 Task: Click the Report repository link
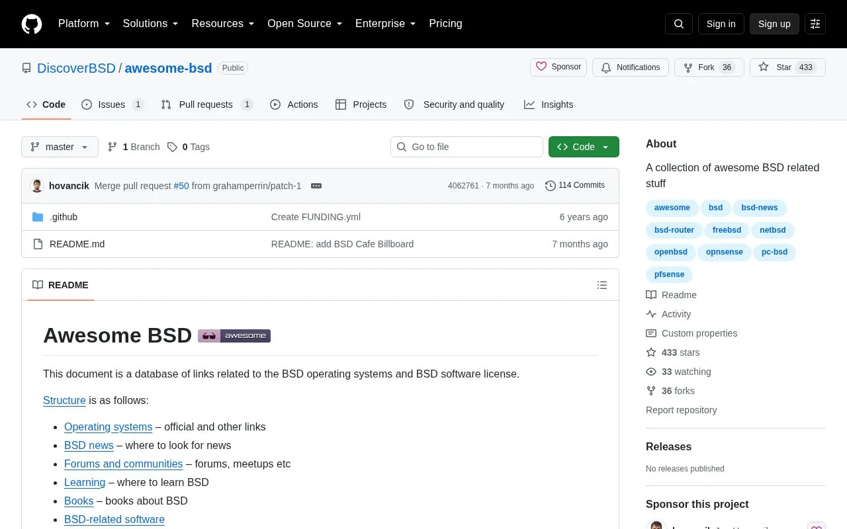pyautogui.click(x=682, y=410)
